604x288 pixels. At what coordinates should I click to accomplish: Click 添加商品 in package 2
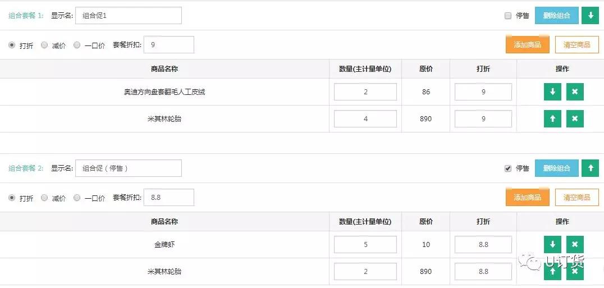click(x=527, y=197)
